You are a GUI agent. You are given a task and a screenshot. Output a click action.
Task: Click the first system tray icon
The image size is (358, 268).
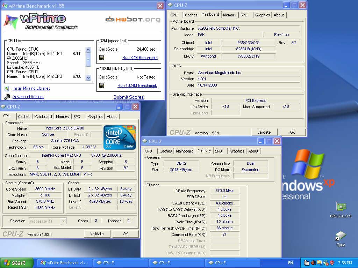point(306,263)
